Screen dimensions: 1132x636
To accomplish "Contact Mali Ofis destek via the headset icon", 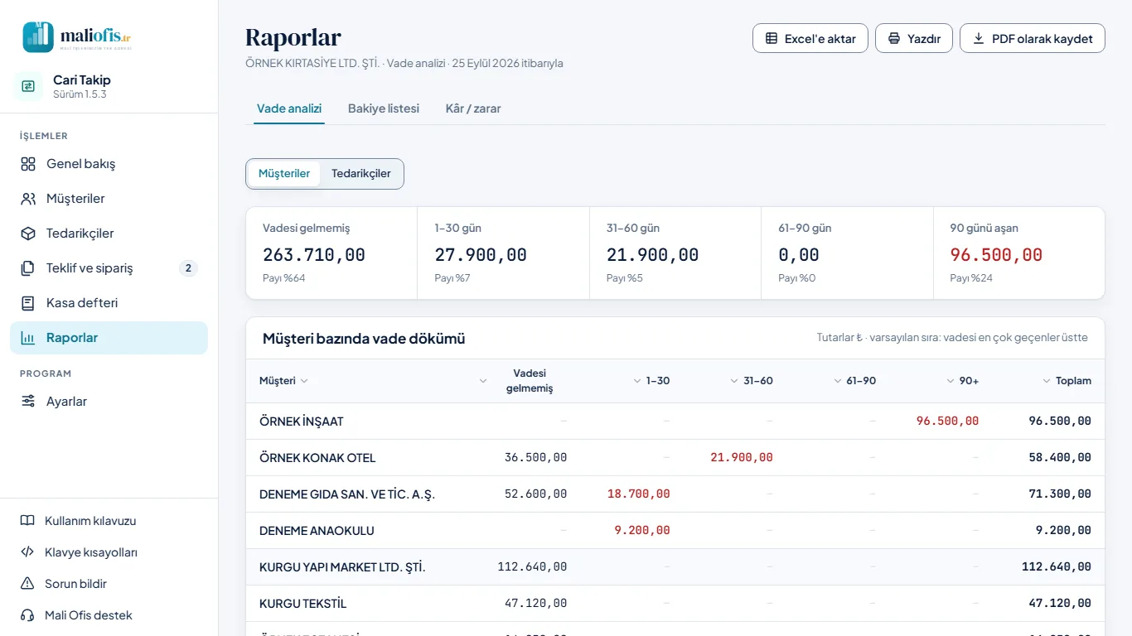I will [27, 615].
